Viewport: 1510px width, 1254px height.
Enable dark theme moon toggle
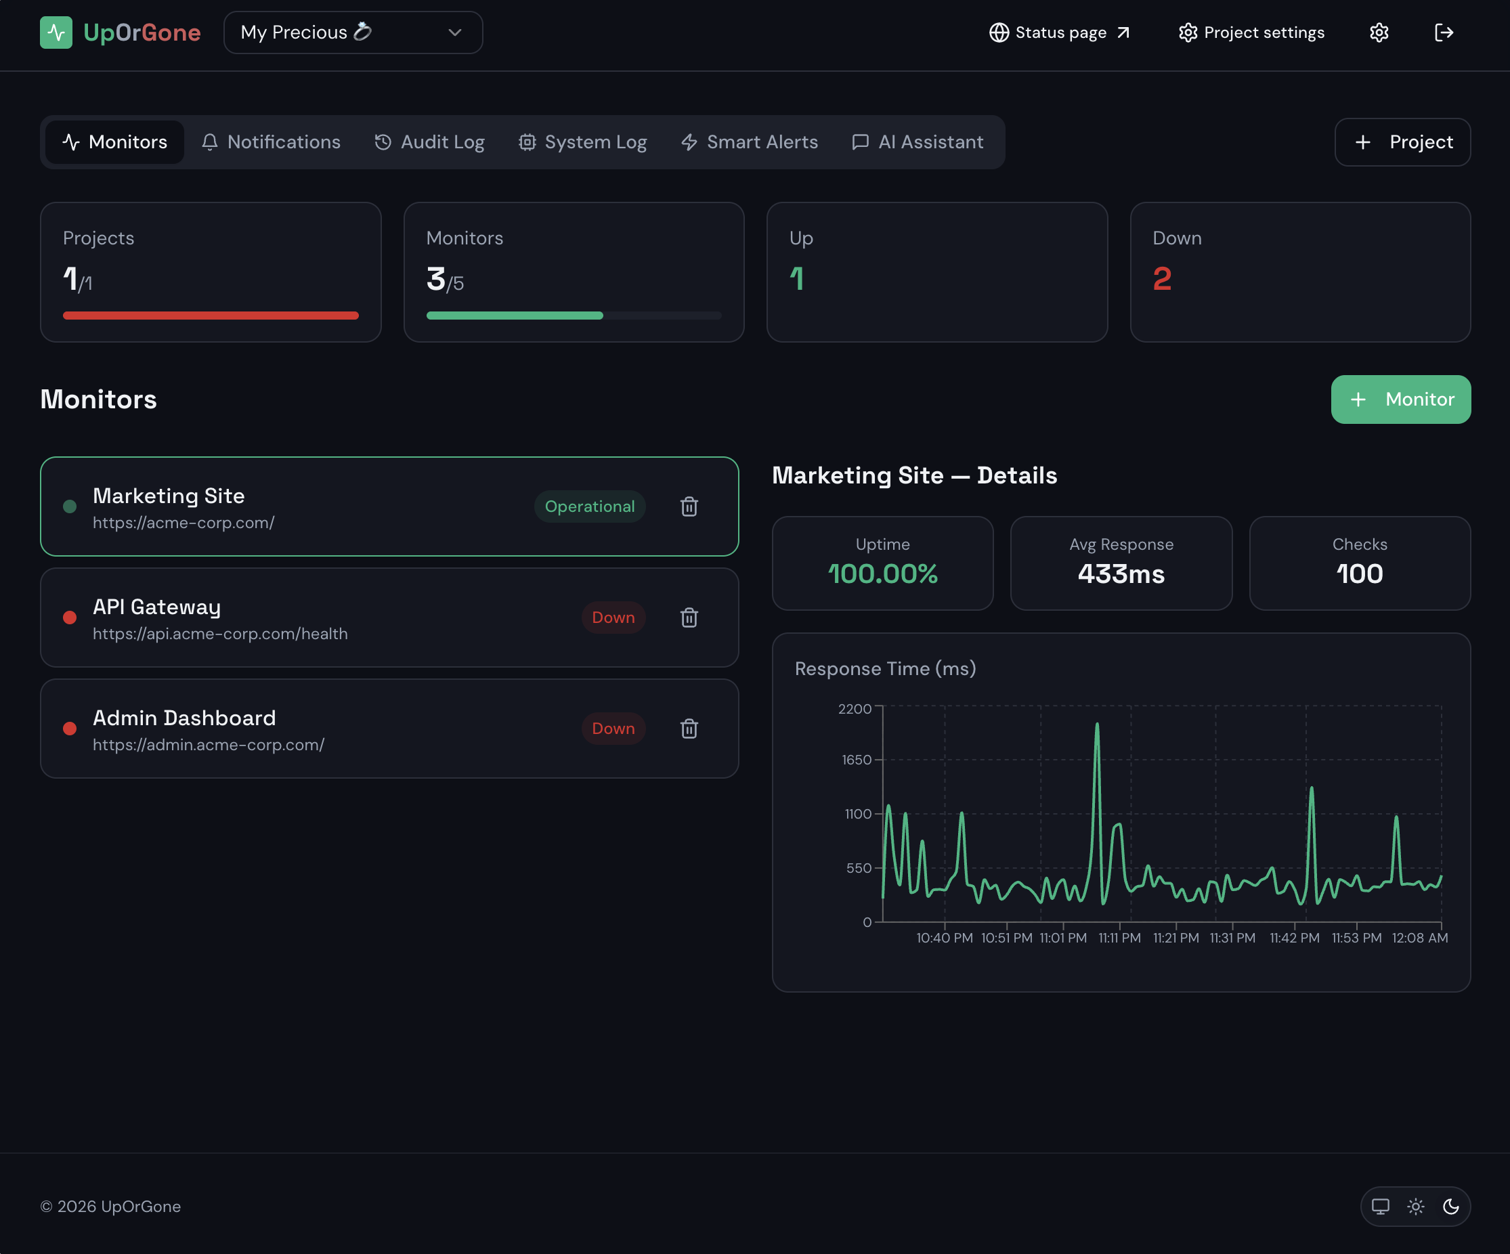tap(1450, 1207)
